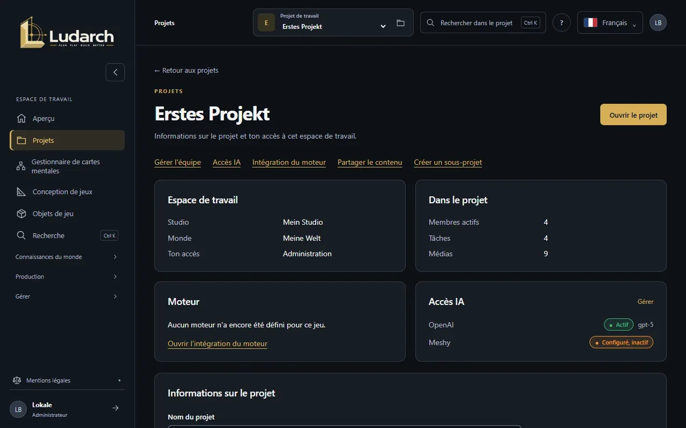Expand the Production section
Viewport: 686px width, 428px height.
point(67,277)
